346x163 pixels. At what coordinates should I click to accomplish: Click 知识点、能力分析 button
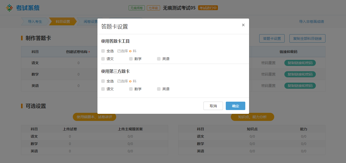[252, 117]
